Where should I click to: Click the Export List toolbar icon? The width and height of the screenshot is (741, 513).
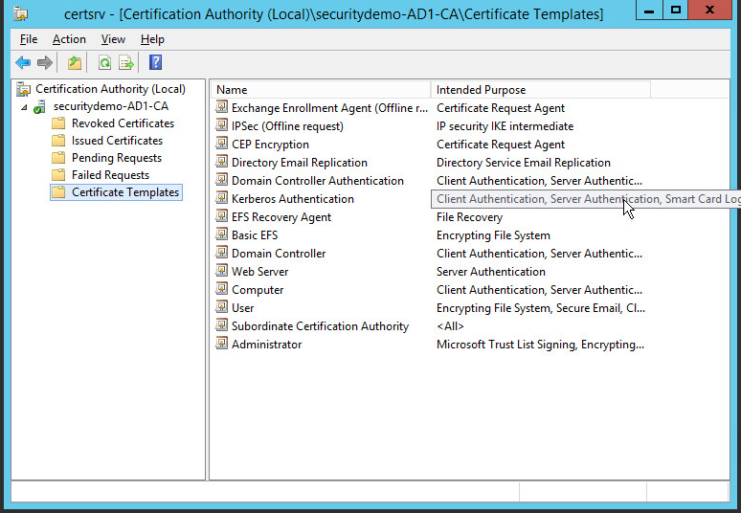tap(126, 62)
